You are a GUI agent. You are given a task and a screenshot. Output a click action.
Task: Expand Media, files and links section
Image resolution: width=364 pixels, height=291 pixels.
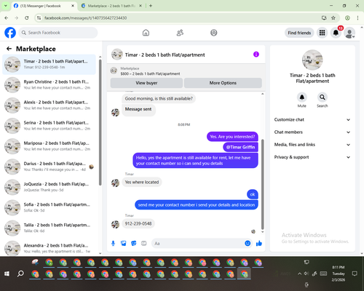point(312,145)
